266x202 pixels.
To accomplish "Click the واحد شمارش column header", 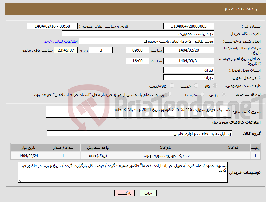I will point(98,148).
